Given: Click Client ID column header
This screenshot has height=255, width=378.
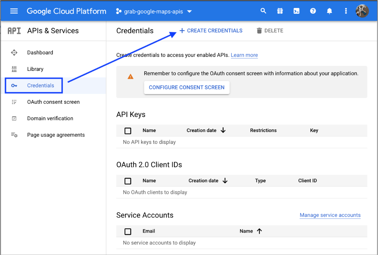Looking at the screenshot, I should pyautogui.click(x=308, y=181).
